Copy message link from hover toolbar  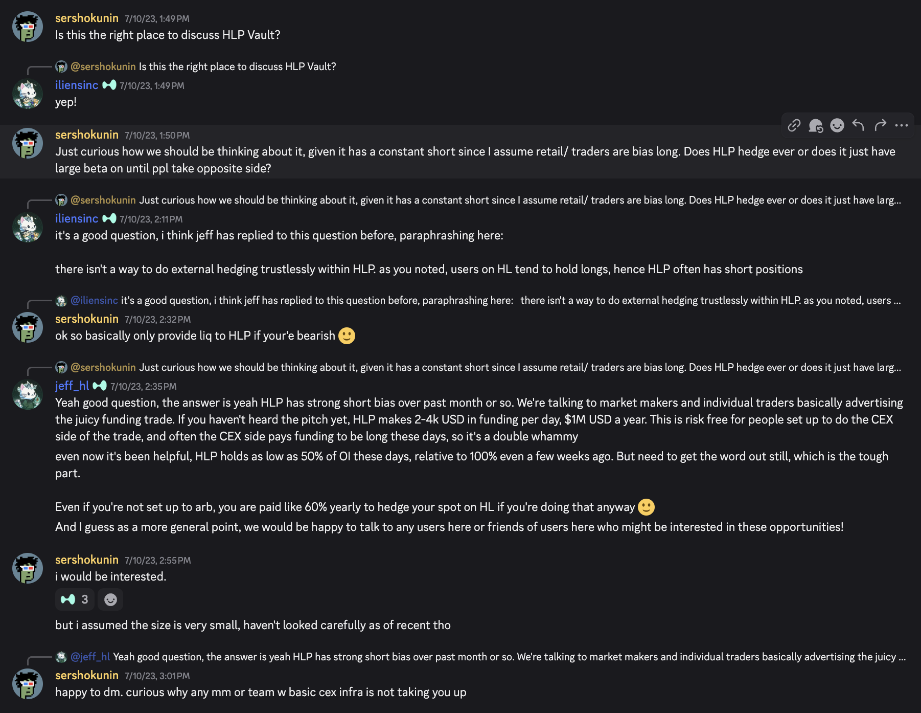[x=794, y=125]
